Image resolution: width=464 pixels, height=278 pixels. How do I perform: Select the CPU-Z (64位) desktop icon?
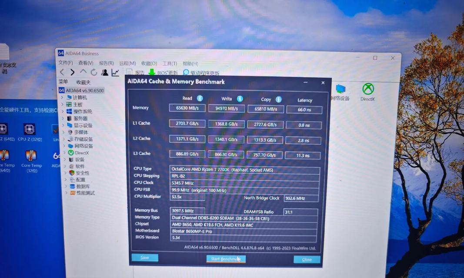(4, 132)
